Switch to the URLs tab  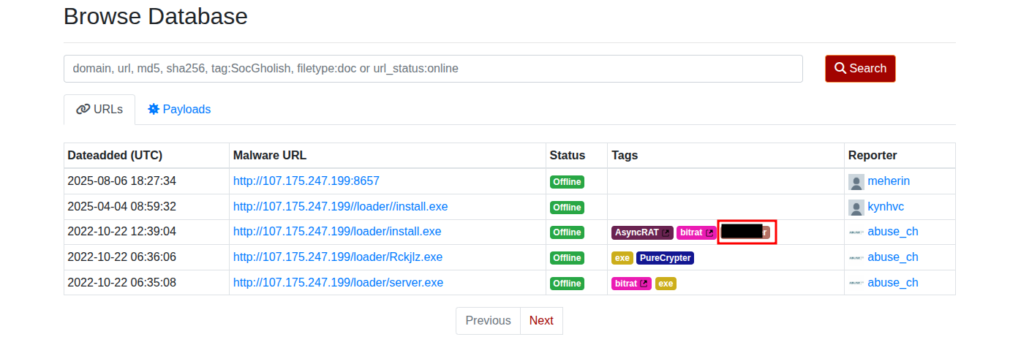99,110
